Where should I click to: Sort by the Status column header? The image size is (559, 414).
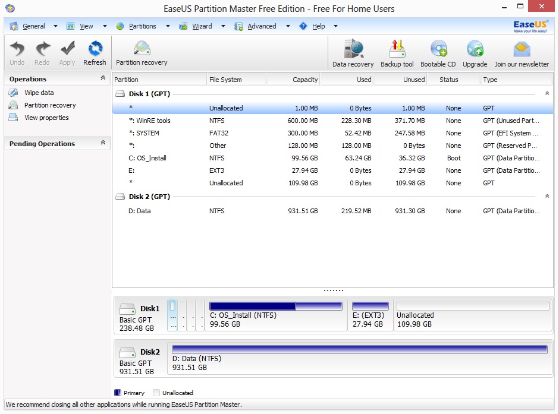(x=454, y=80)
